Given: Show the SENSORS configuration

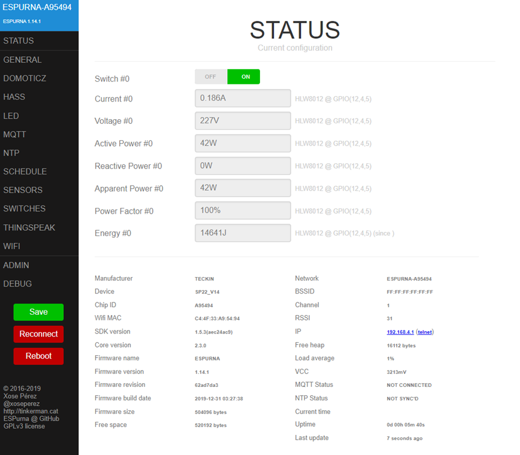Looking at the screenshot, I should 23,190.
